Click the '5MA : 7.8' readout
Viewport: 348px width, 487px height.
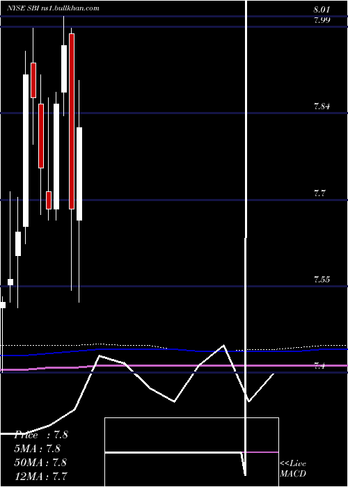(x=38, y=449)
